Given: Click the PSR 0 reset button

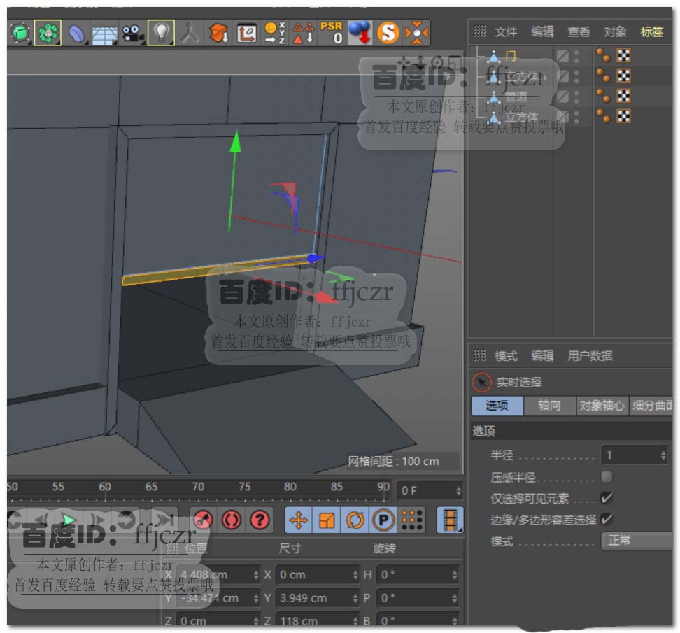Looking at the screenshot, I should [332, 33].
